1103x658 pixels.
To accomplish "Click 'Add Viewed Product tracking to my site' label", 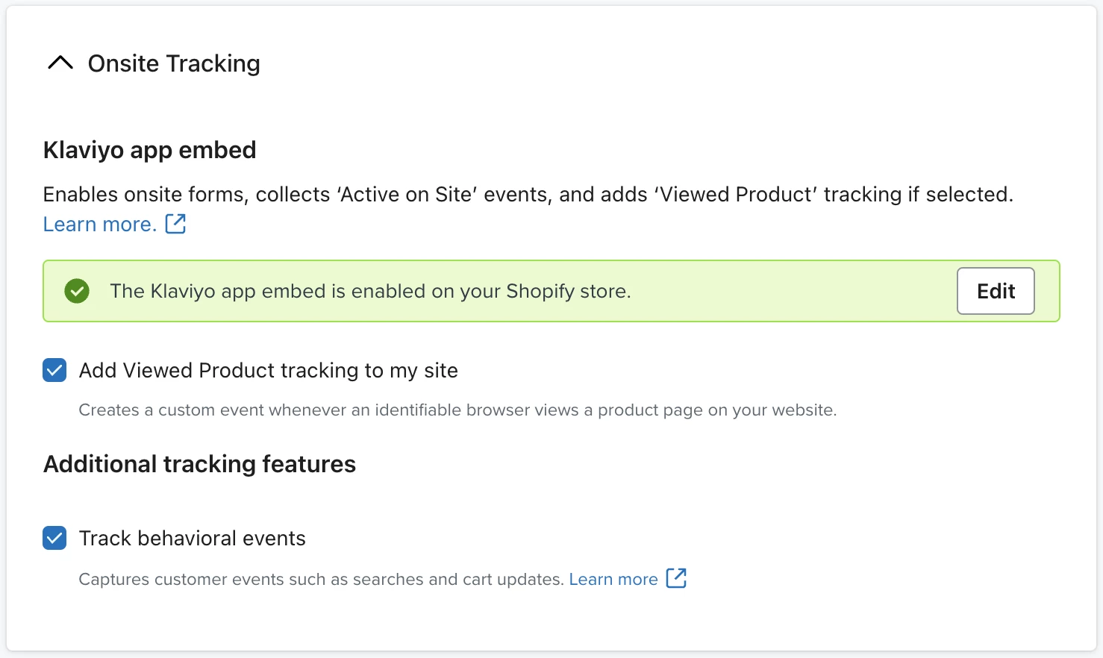I will point(269,370).
